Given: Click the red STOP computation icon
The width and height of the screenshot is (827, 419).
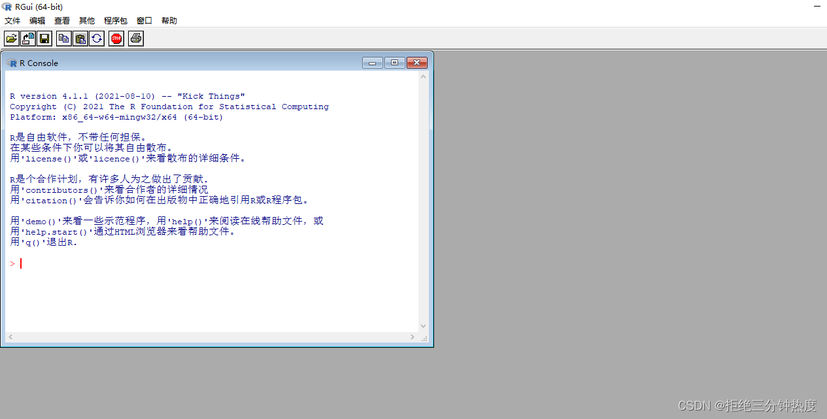Looking at the screenshot, I should pyautogui.click(x=116, y=39).
